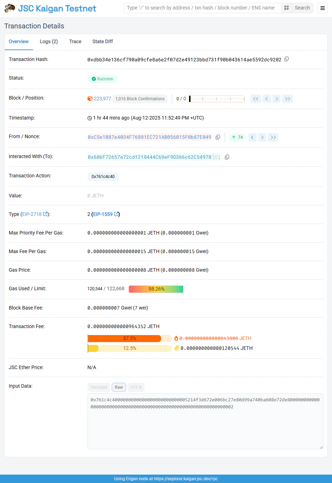The width and height of the screenshot is (332, 483).
Task: Go to last block transaction
Action: click(288, 99)
